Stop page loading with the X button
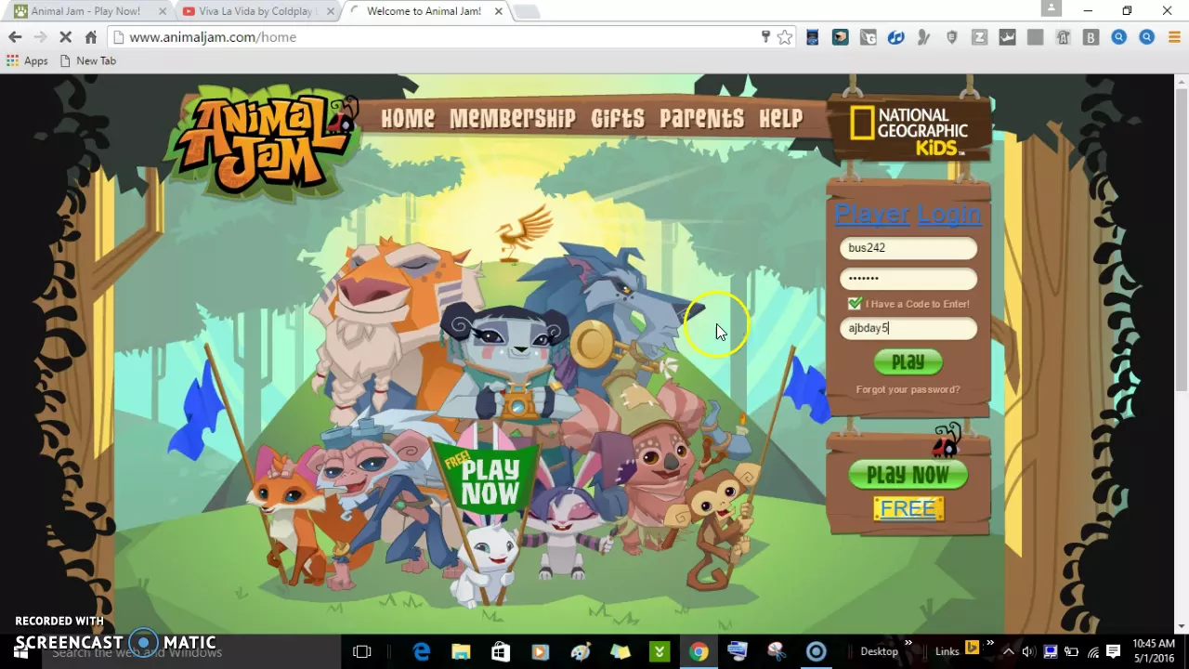Image resolution: width=1189 pixels, height=669 pixels. tap(65, 37)
